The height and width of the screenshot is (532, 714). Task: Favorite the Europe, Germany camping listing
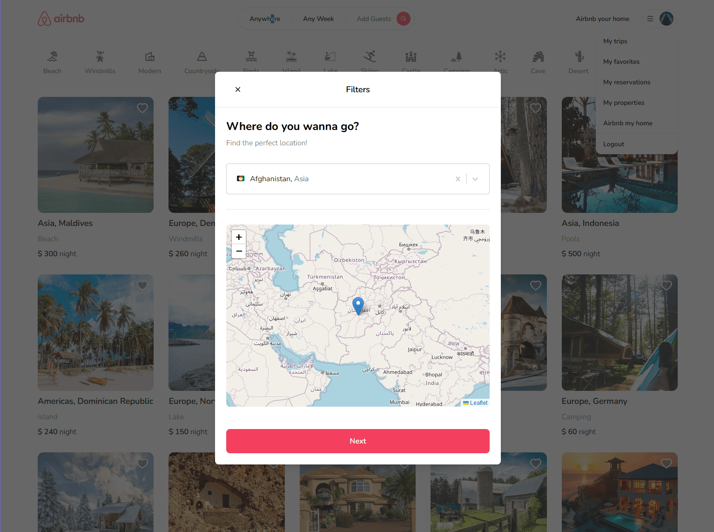[x=666, y=286]
